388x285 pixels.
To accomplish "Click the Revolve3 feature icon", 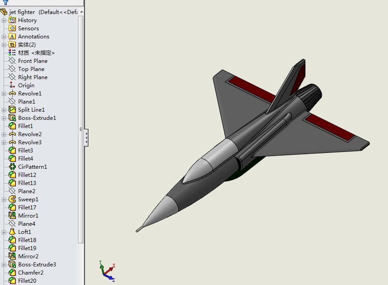I will (12, 142).
